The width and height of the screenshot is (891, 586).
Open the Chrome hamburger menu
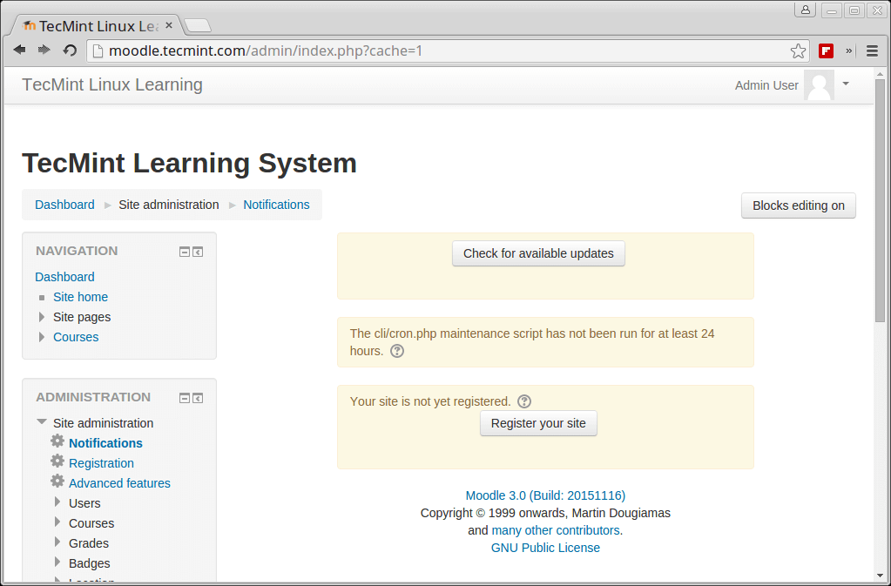click(872, 51)
